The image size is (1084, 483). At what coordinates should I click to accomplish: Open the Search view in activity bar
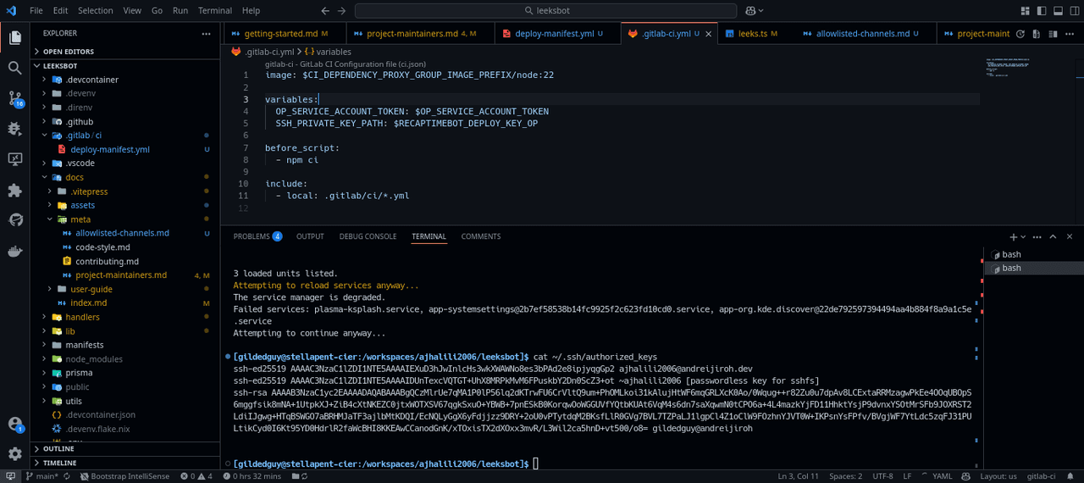click(14, 68)
